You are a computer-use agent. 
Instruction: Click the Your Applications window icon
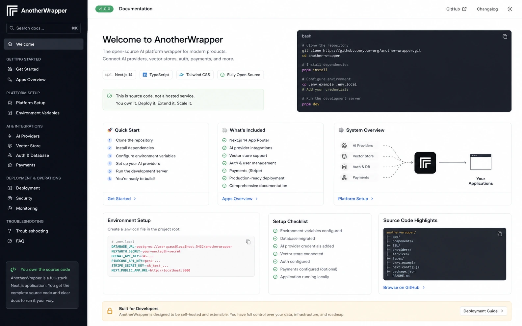click(481, 162)
